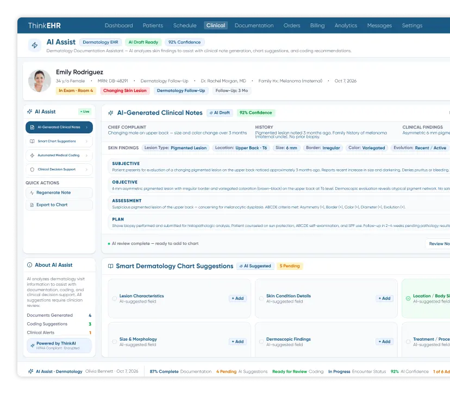Open the Billing tab
This screenshot has width=450, height=394.
317,25
